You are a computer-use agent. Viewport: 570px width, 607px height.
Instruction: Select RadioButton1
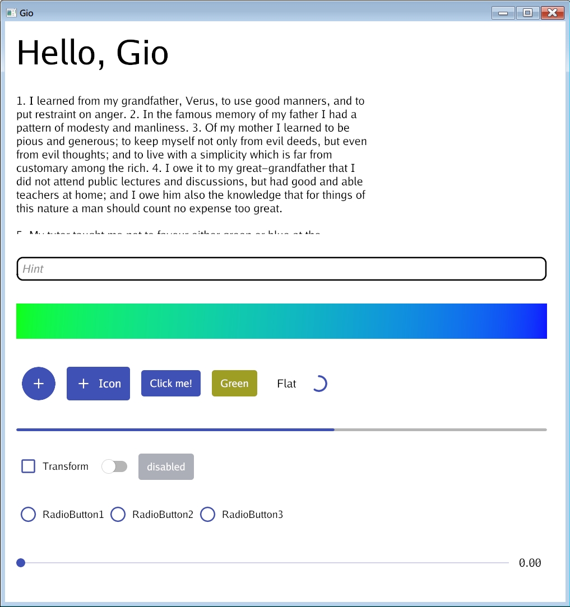29,515
